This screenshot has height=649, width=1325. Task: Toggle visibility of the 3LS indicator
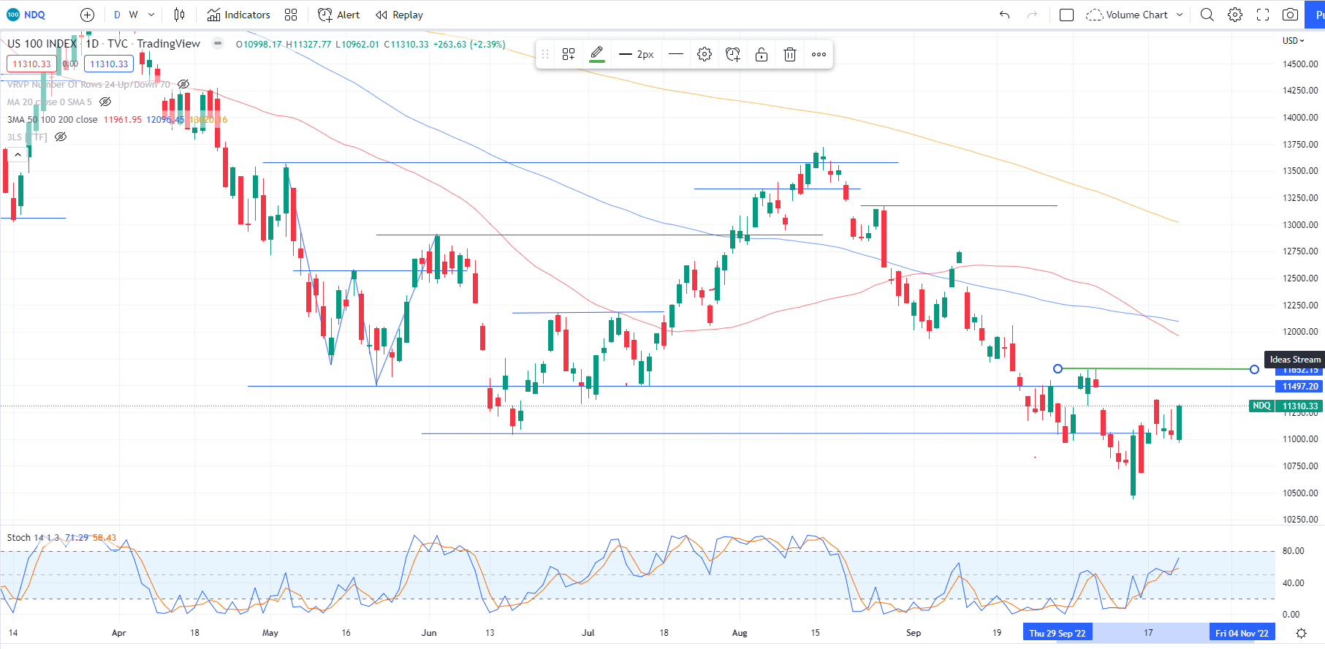(x=61, y=137)
